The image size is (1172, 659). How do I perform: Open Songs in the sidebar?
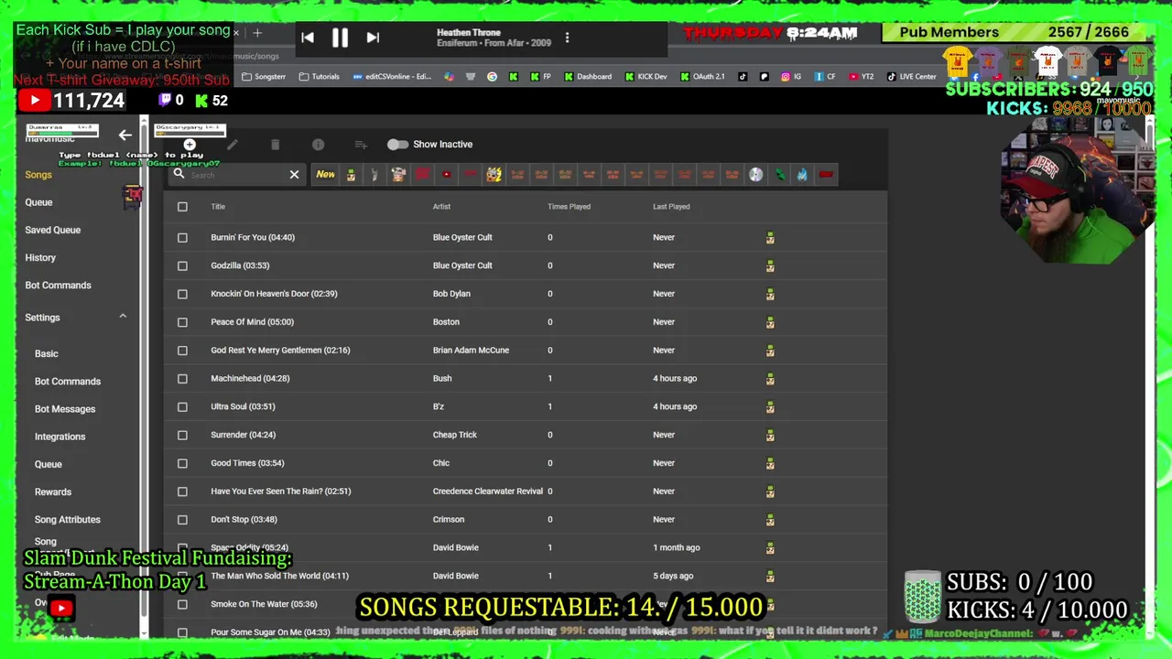pyautogui.click(x=38, y=175)
